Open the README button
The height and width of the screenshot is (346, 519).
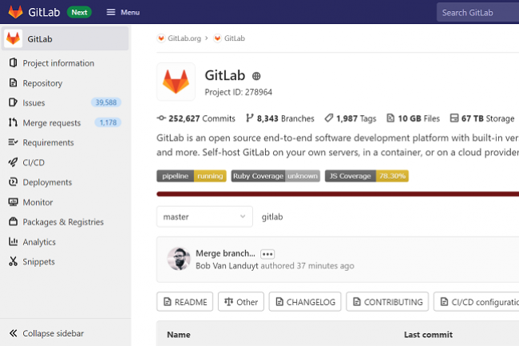[x=184, y=301]
